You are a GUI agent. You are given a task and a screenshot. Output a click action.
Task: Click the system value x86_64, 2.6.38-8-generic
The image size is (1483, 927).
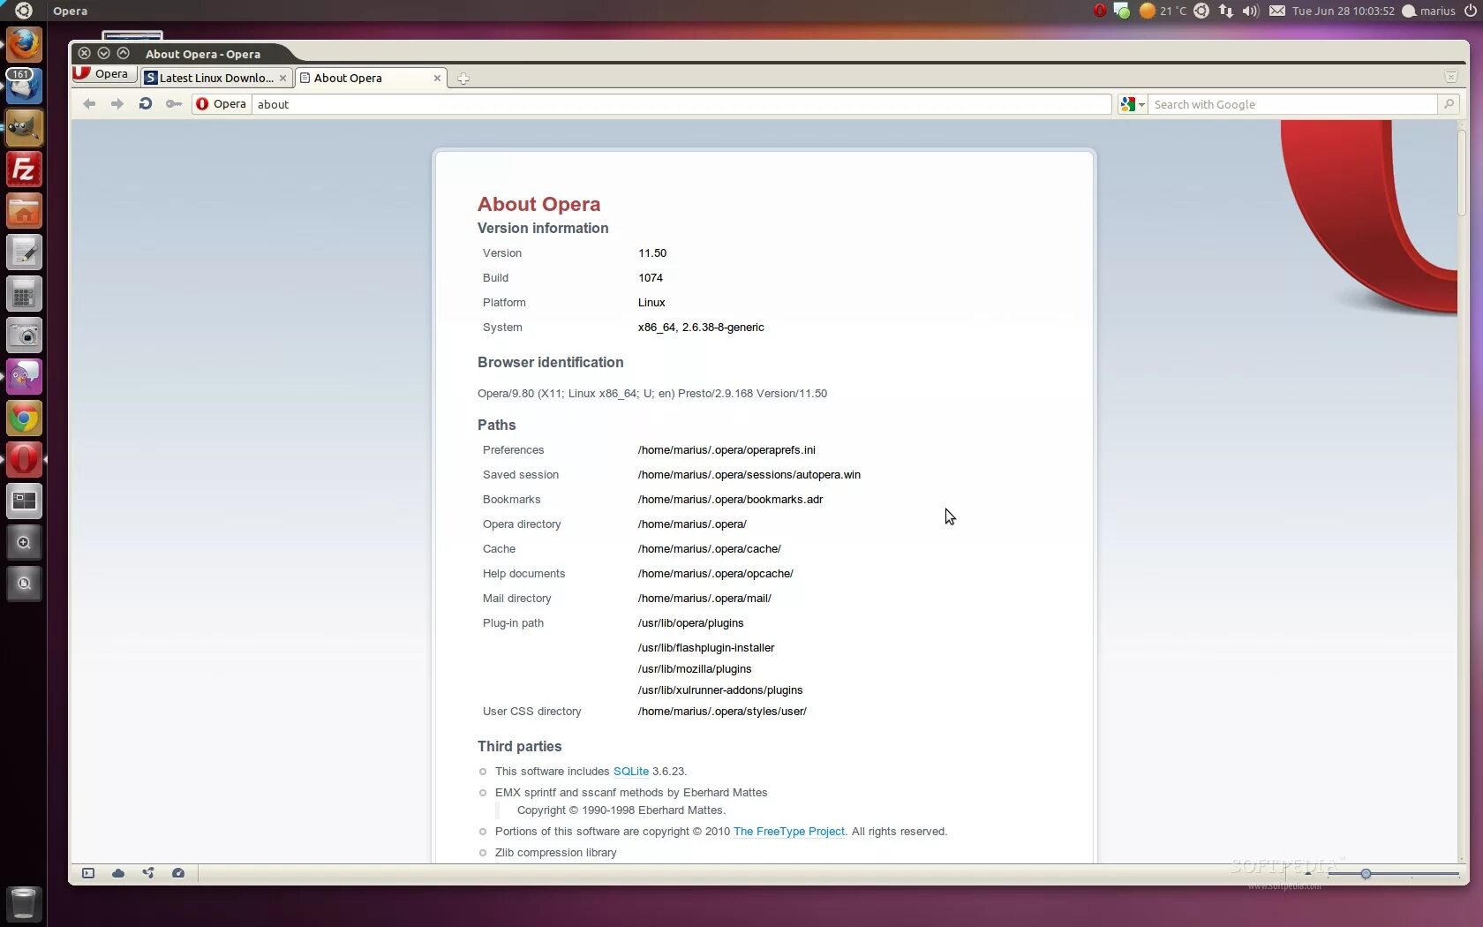[701, 328]
